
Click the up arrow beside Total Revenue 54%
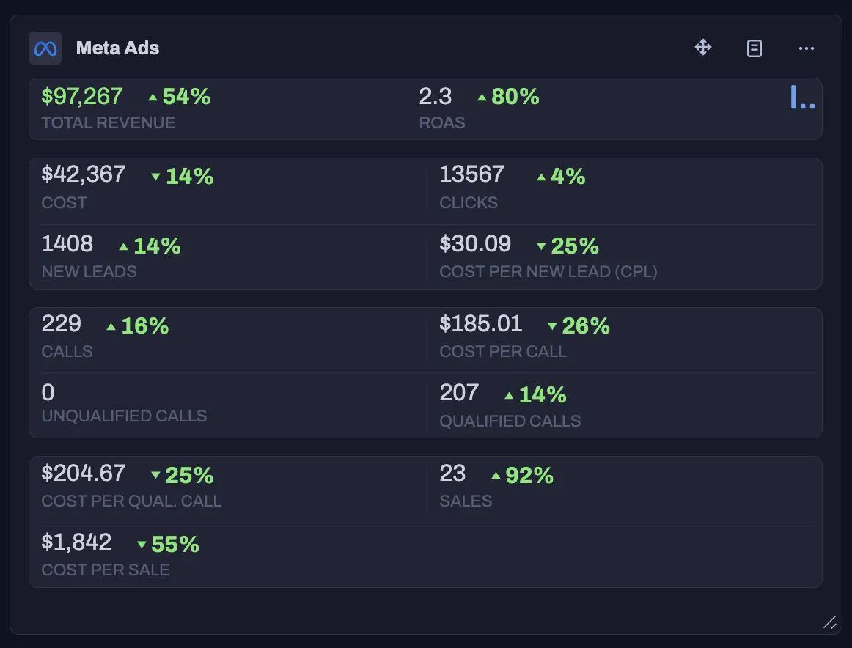(x=153, y=97)
